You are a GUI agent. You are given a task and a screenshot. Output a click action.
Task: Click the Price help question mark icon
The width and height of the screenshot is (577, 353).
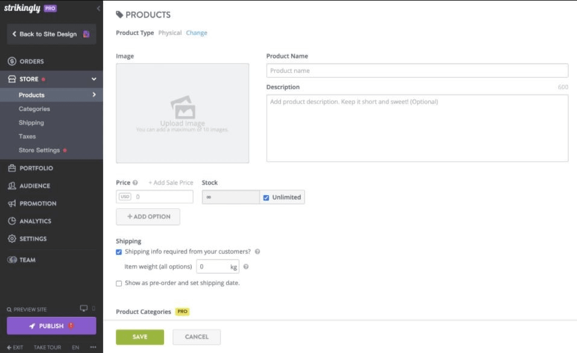tap(135, 183)
